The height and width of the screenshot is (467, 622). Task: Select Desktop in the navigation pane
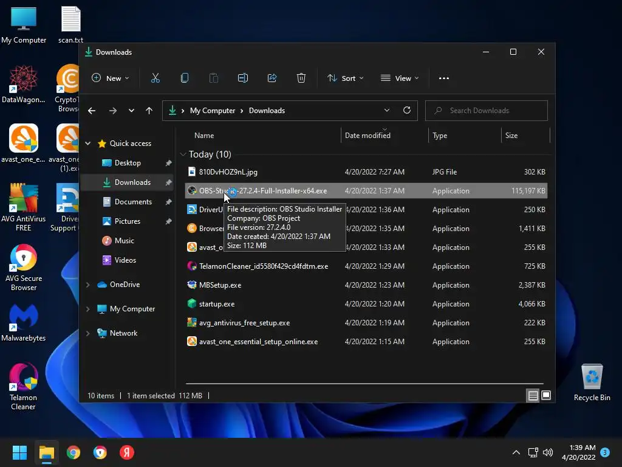click(128, 163)
